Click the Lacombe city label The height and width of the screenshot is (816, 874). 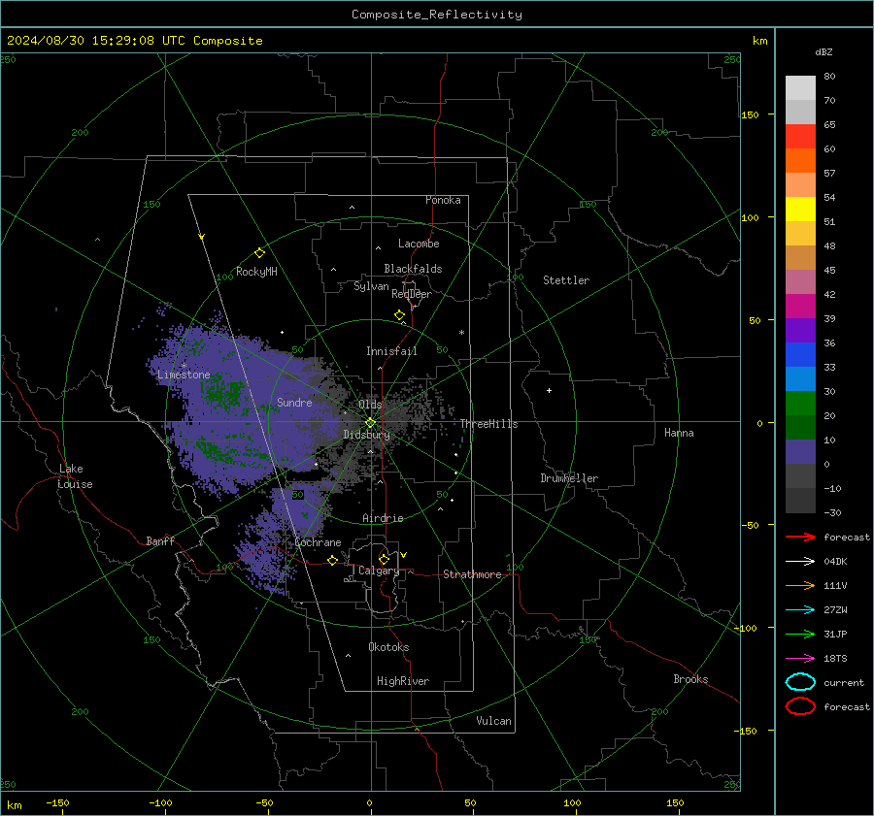(419, 244)
